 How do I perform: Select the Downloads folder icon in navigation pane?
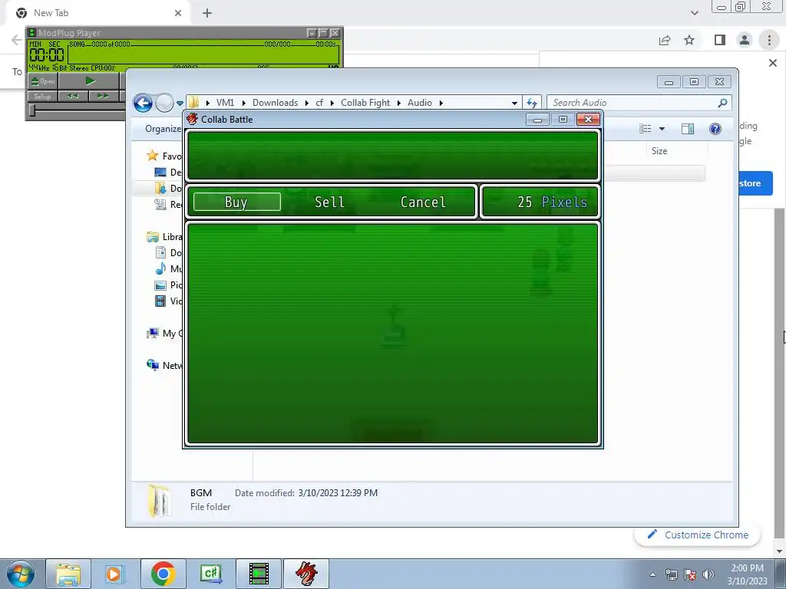[160, 189]
